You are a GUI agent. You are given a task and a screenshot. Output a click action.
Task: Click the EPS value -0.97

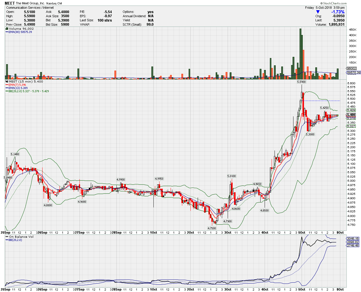108,16
